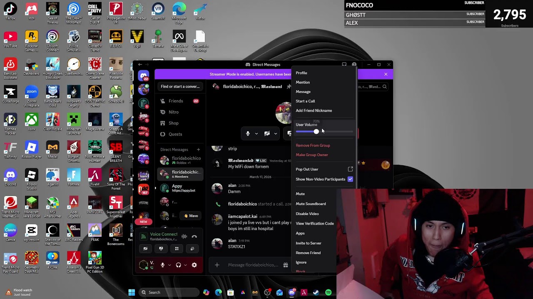Open Terraria desktop shortcut
The height and width of the screenshot is (299, 533).
tap(158, 39)
